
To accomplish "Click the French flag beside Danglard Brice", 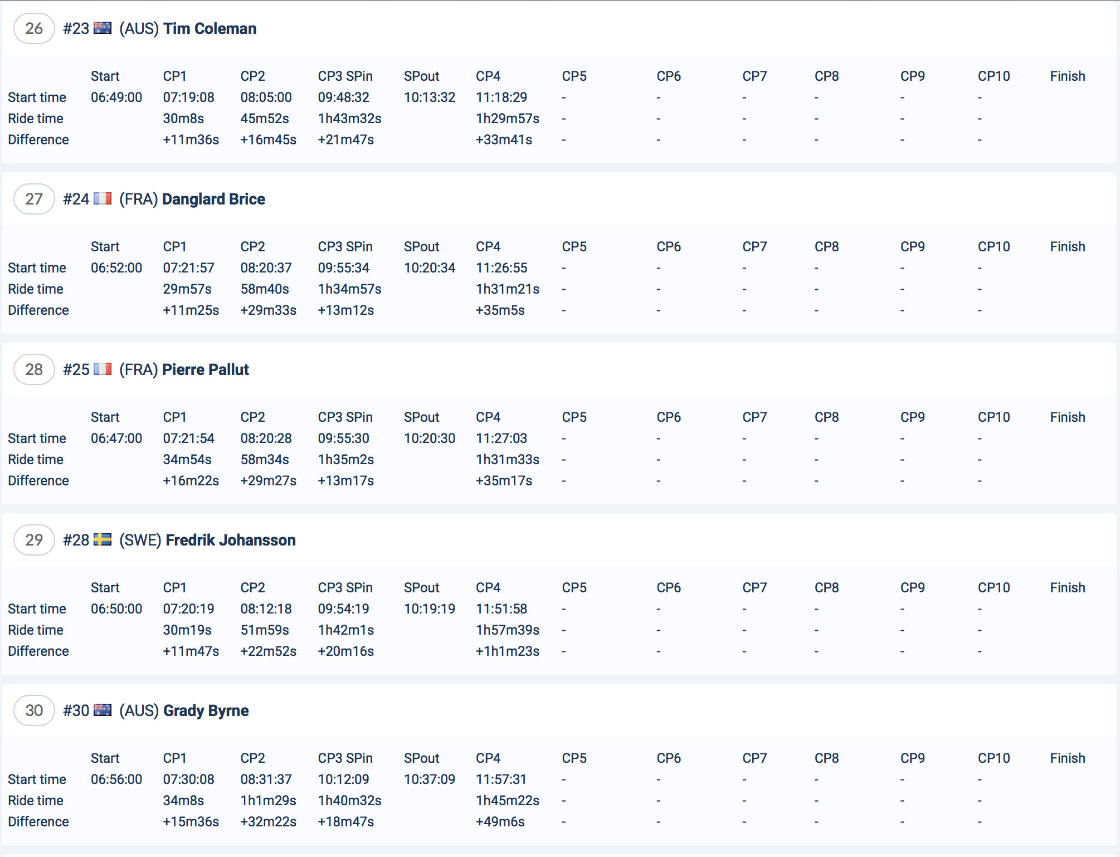I will pyautogui.click(x=103, y=199).
